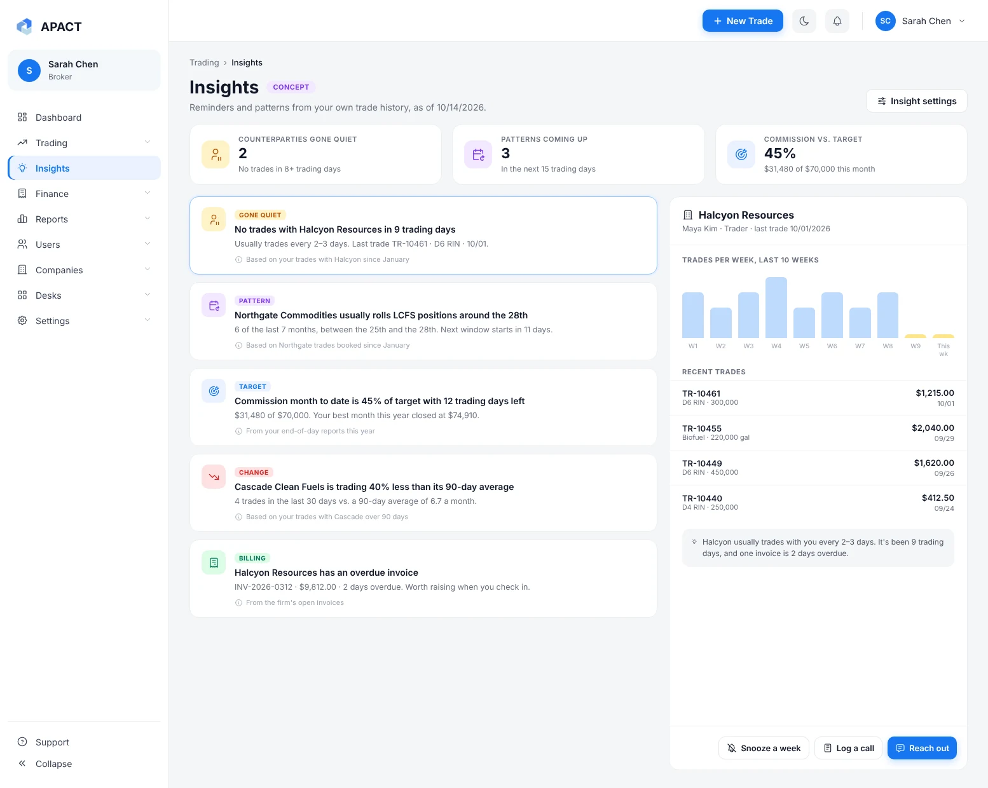
Task: Click the Dashboard grid icon in sidebar
Action: 22,117
